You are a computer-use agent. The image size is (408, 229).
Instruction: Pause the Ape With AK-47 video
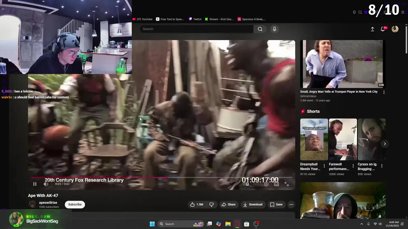click(x=35, y=184)
